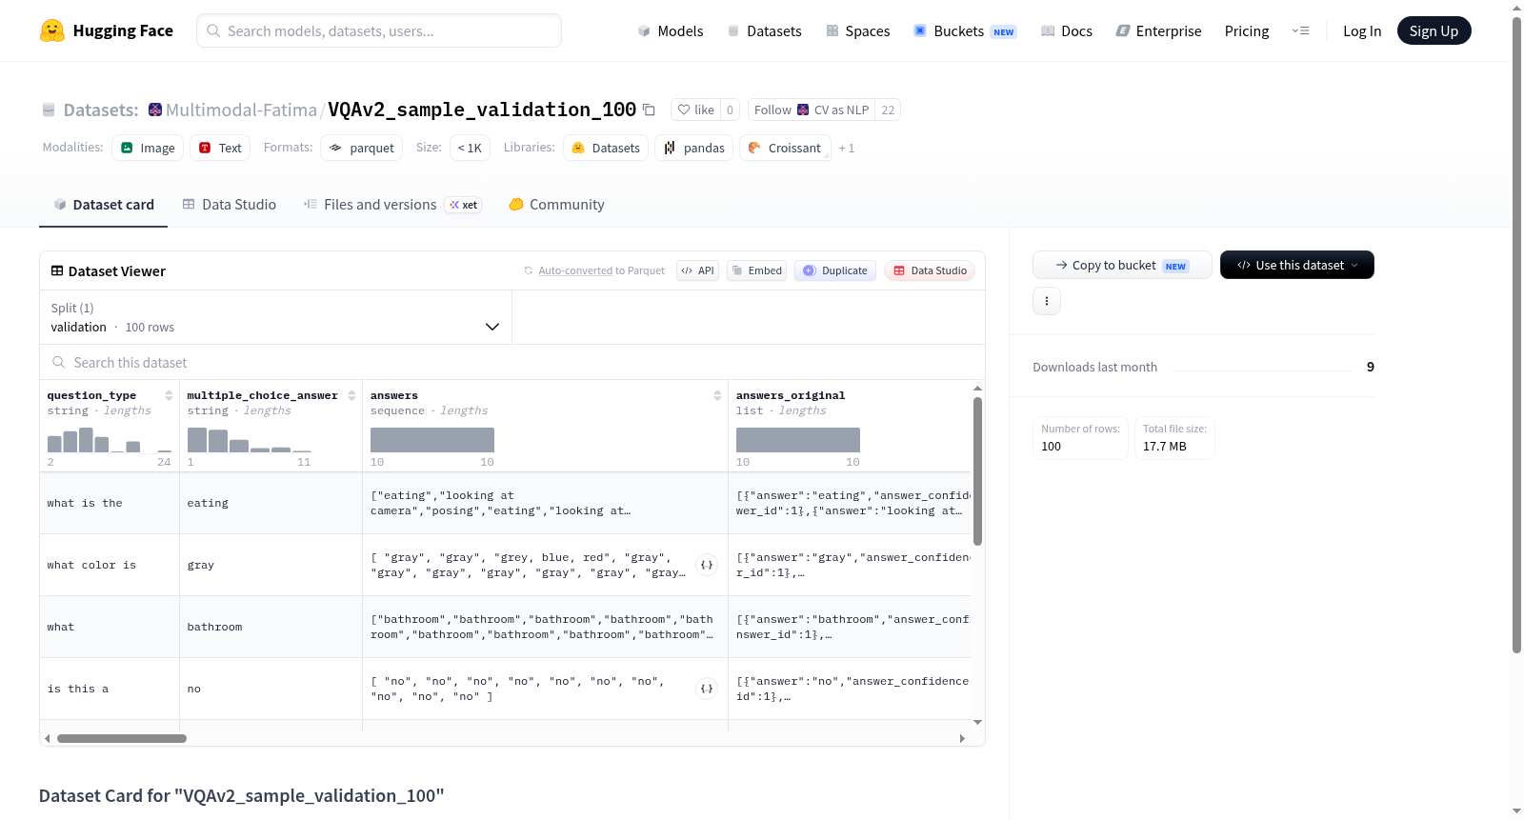This screenshot has height=820, width=1524.
Task: Open the Community tab
Action: pos(557,204)
